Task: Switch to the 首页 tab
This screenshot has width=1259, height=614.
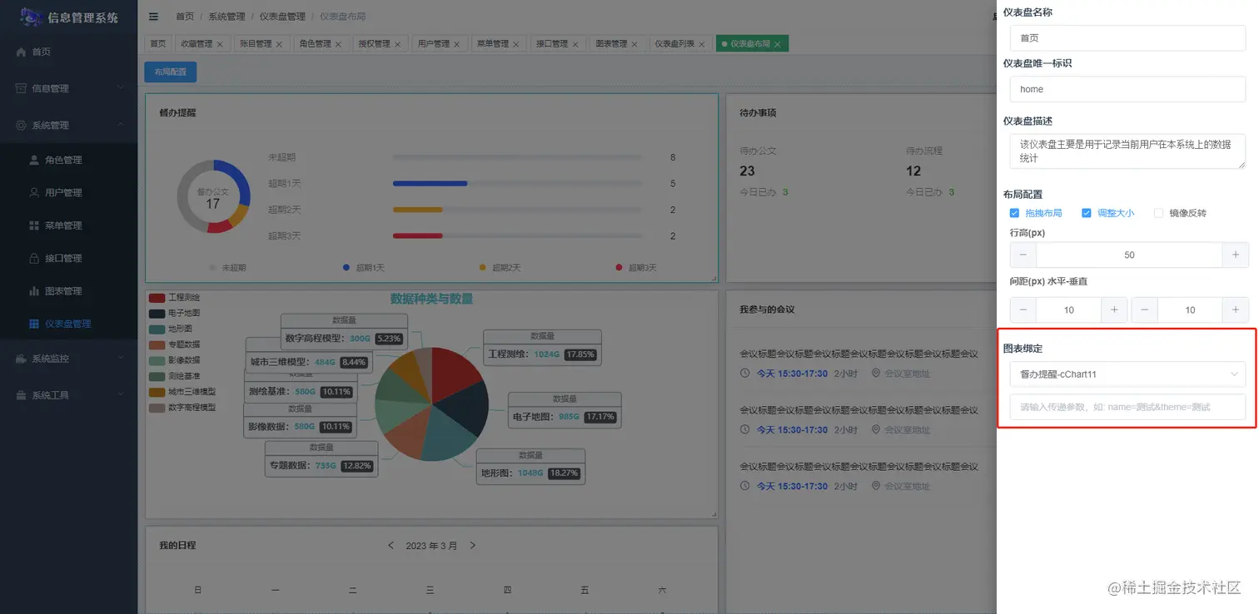Action: pyautogui.click(x=157, y=44)
